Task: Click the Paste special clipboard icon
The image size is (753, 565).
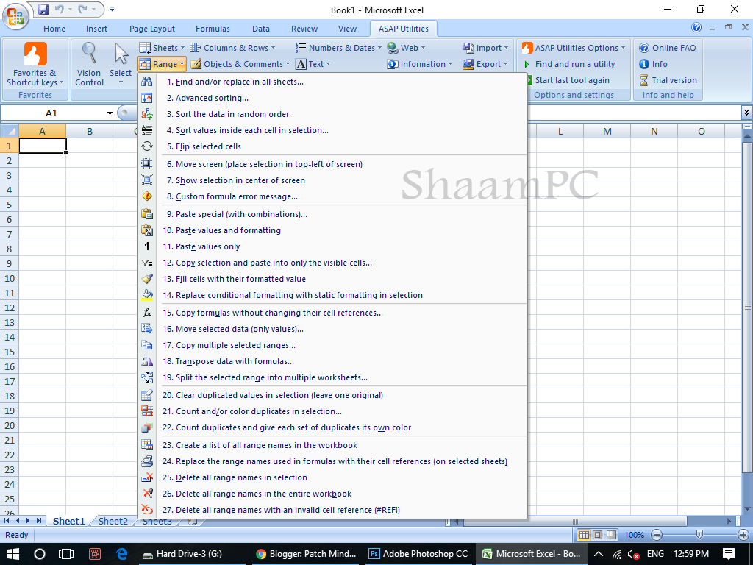Action: 147,214
